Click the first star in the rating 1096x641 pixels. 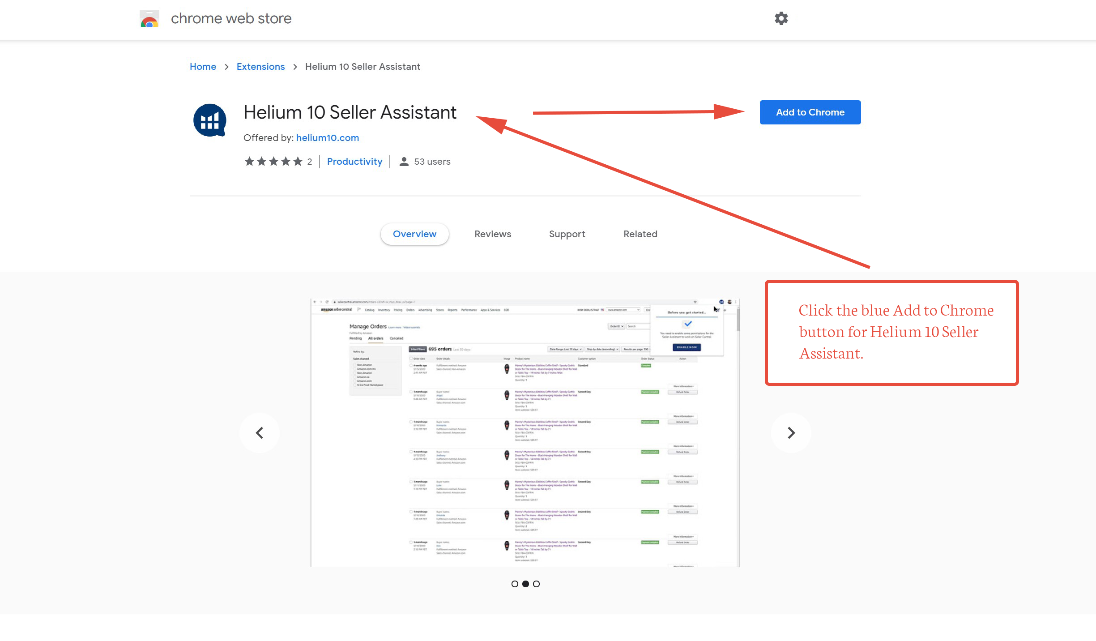point(249,161)
